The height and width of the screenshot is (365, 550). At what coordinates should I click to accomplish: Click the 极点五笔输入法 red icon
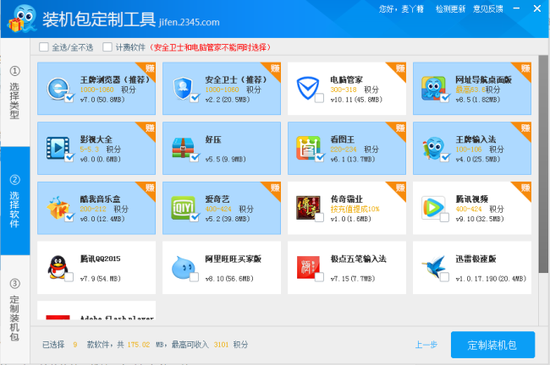[x=308, y=267]
